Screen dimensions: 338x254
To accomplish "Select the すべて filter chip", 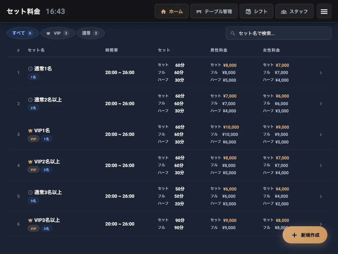I will (23, 33).
